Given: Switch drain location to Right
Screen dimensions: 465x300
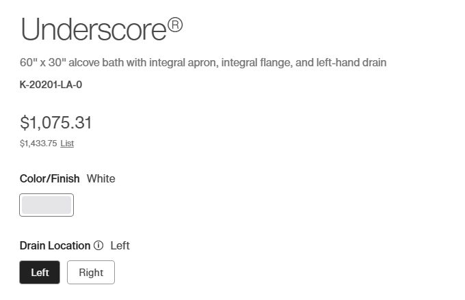Looking at the screenshot, I should pyautogui.click(x=91, y=272).
